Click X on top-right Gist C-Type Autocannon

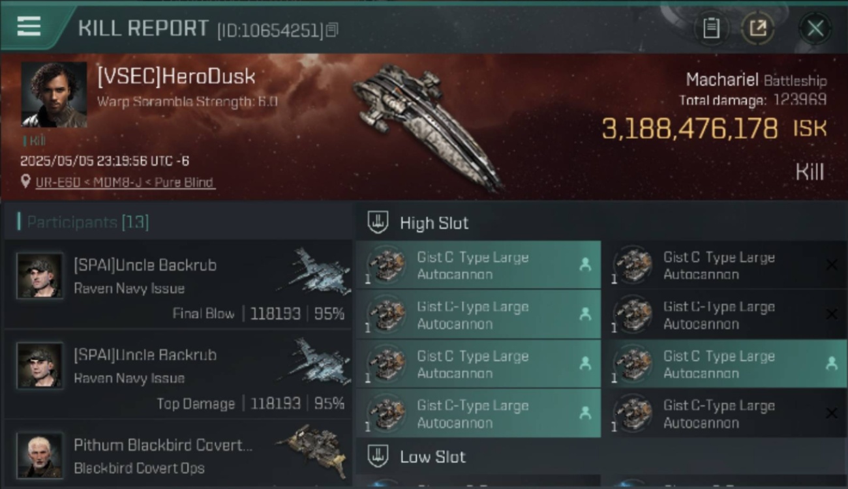tap(832, 265)
